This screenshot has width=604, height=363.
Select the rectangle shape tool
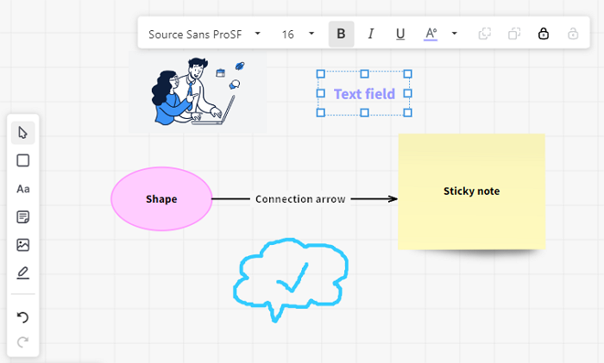tap(22, 160)
